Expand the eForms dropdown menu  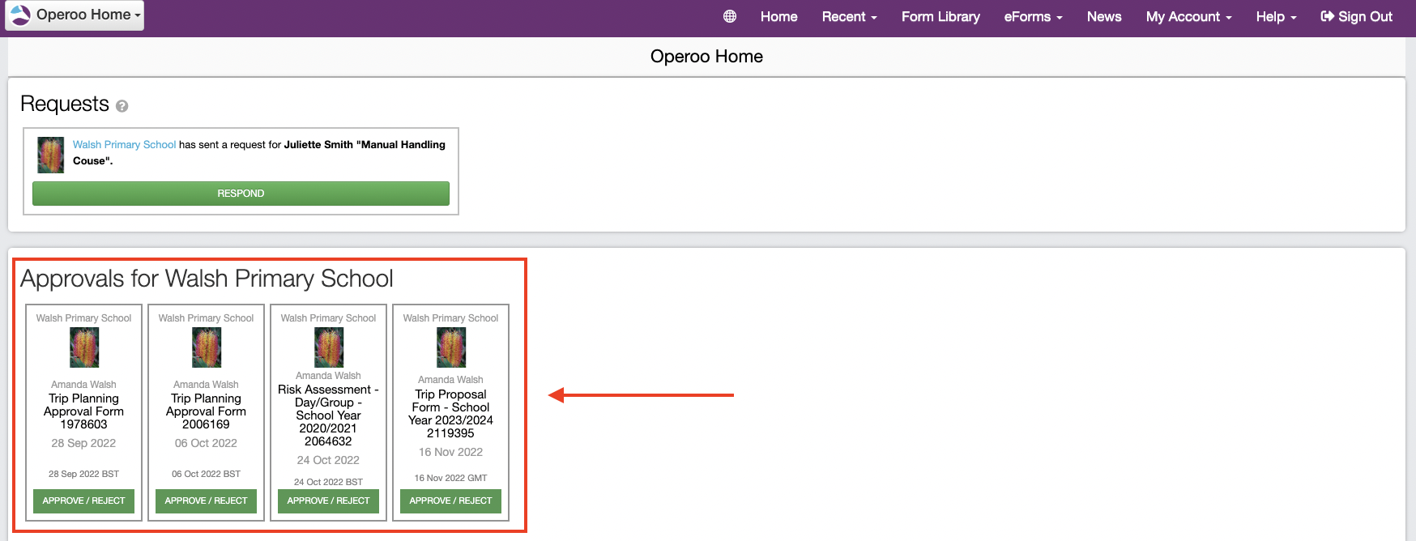[x=1033, y=16]
